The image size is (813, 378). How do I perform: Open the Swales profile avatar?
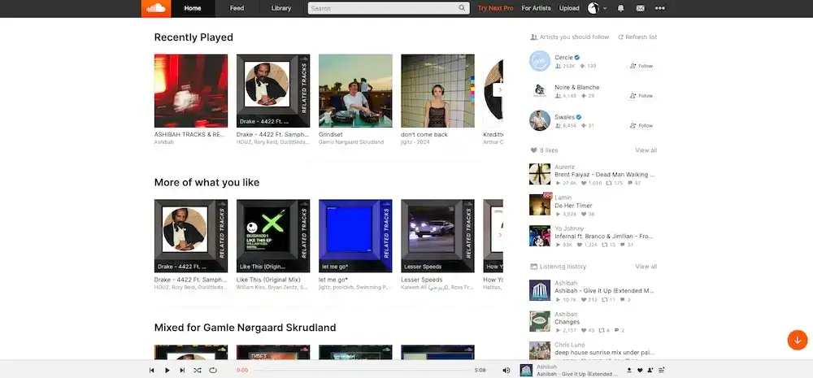coord(540,120)
